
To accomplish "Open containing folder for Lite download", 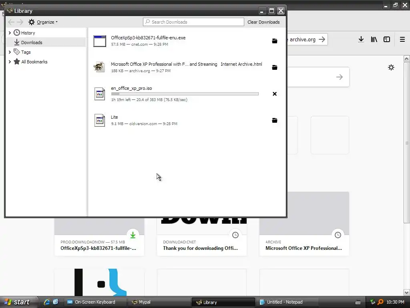I will [x=275, y=120].
